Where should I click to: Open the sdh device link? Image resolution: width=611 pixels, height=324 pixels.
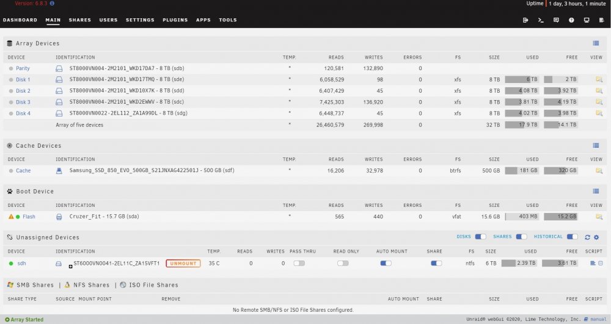[21, 264]
